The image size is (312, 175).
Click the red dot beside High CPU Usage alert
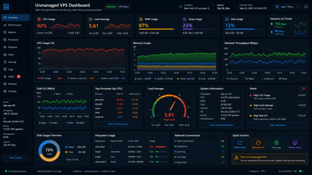(251, 95)
